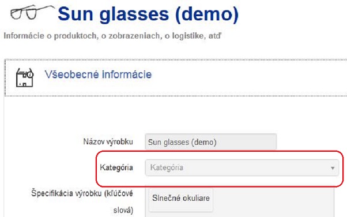Click the large Sun glasses (demo) page title

pos(148,14)
